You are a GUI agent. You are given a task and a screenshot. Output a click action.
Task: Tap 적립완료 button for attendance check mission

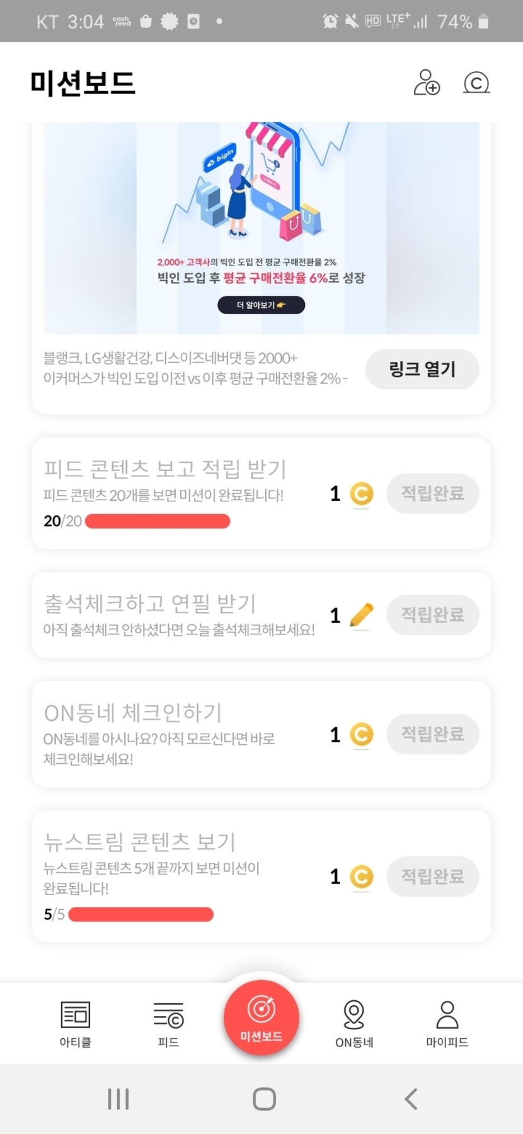point(432,615)
